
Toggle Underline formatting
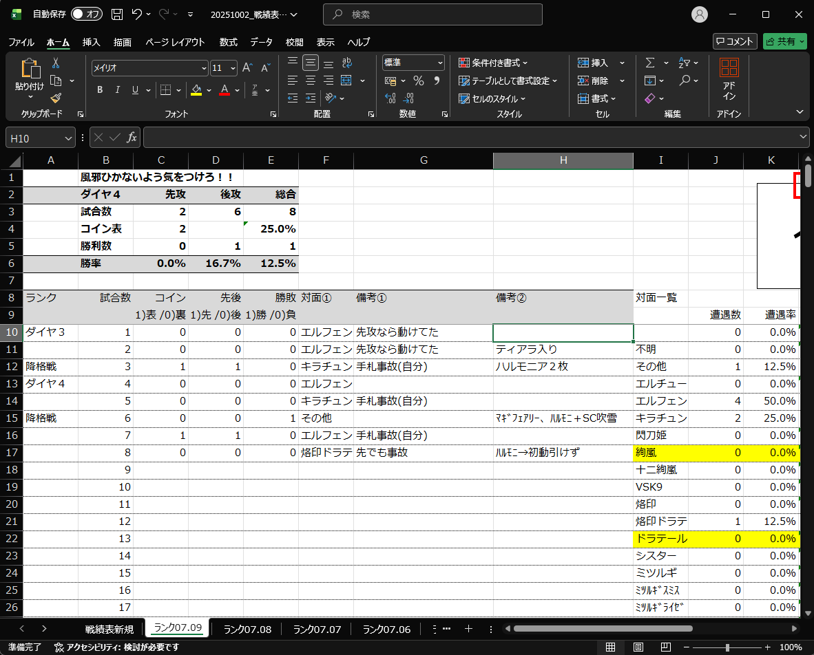pos(135,89)
